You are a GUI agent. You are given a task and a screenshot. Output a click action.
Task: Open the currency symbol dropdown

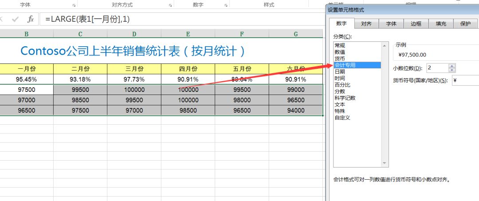pyautogui.click(x=465, y=81)
